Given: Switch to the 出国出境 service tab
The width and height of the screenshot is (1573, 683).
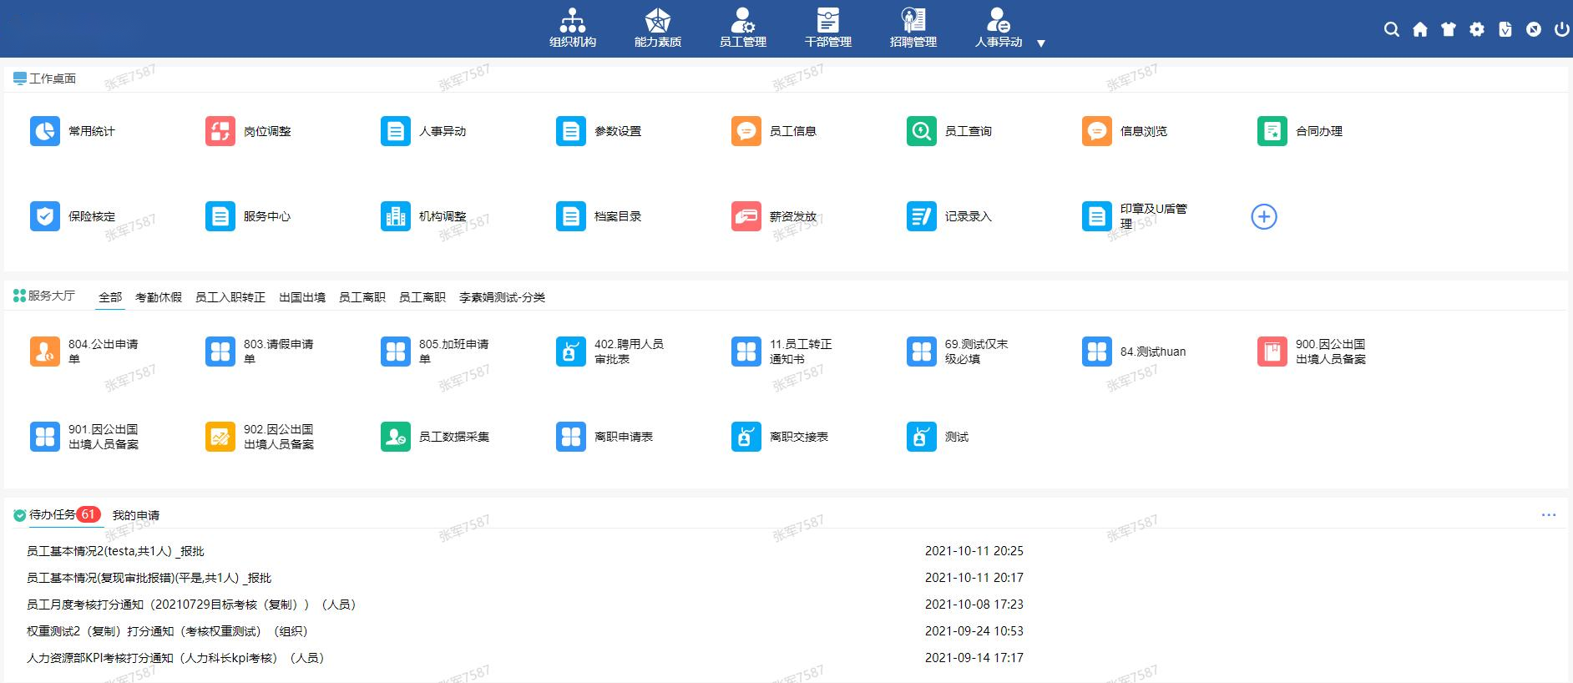Looking at the screenshot, I should [x=301, y=297].
